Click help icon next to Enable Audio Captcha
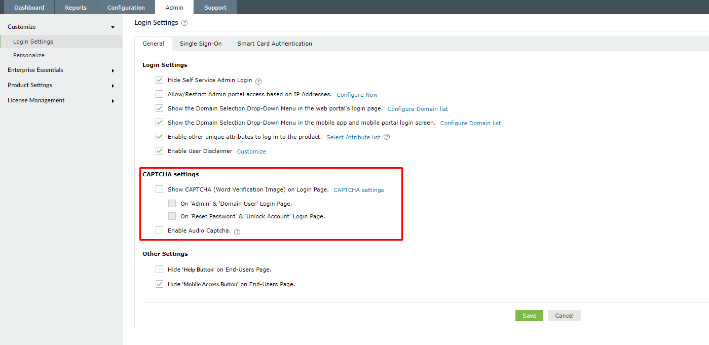This screenshot has height=345, width=709. point(237,232)
